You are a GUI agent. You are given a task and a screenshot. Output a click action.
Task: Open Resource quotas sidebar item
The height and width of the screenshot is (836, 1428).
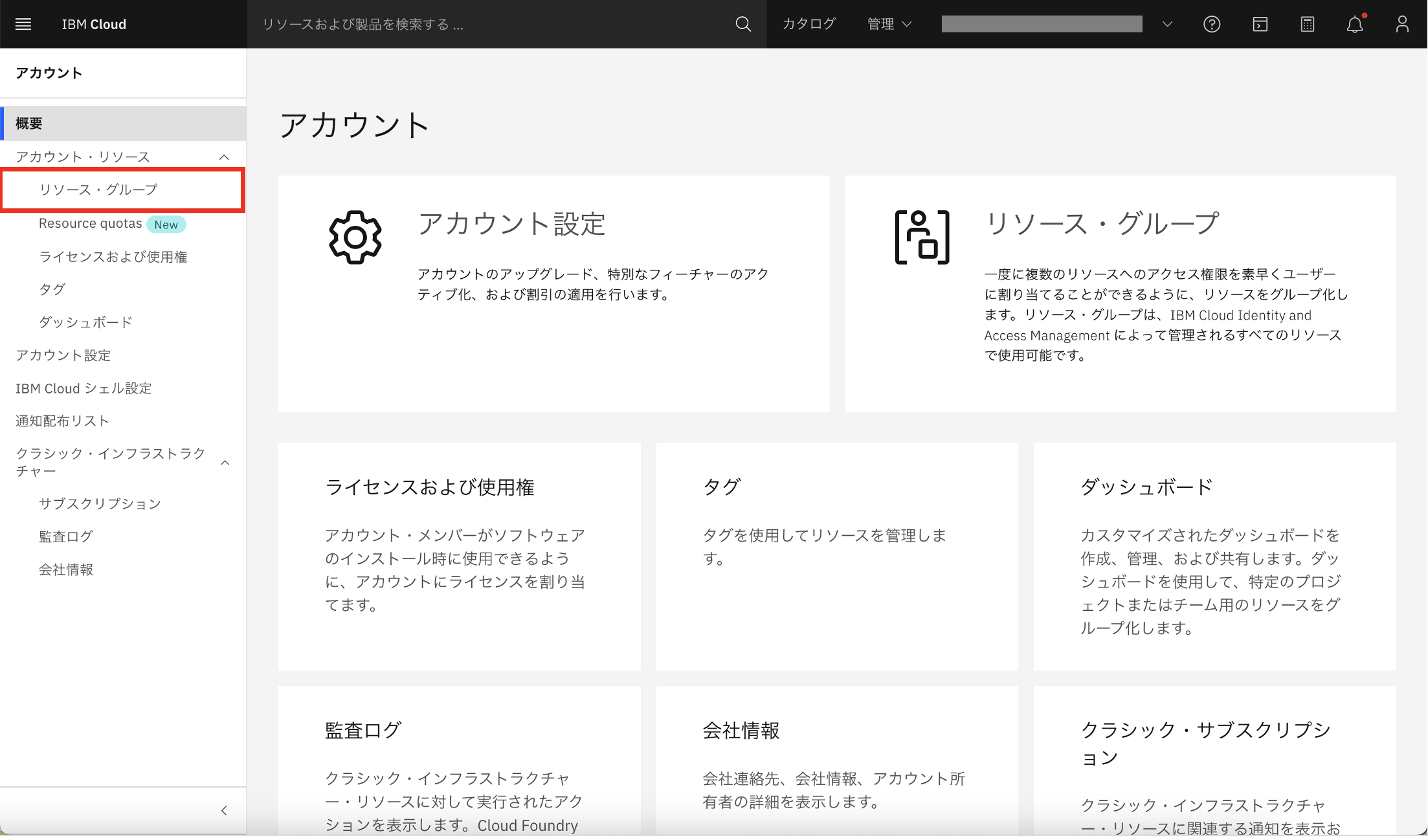tap(91, 223)
